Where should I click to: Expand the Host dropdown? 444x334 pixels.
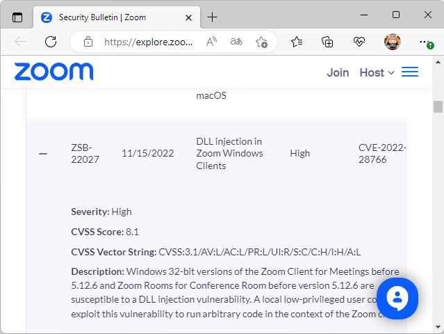(377, 72)
